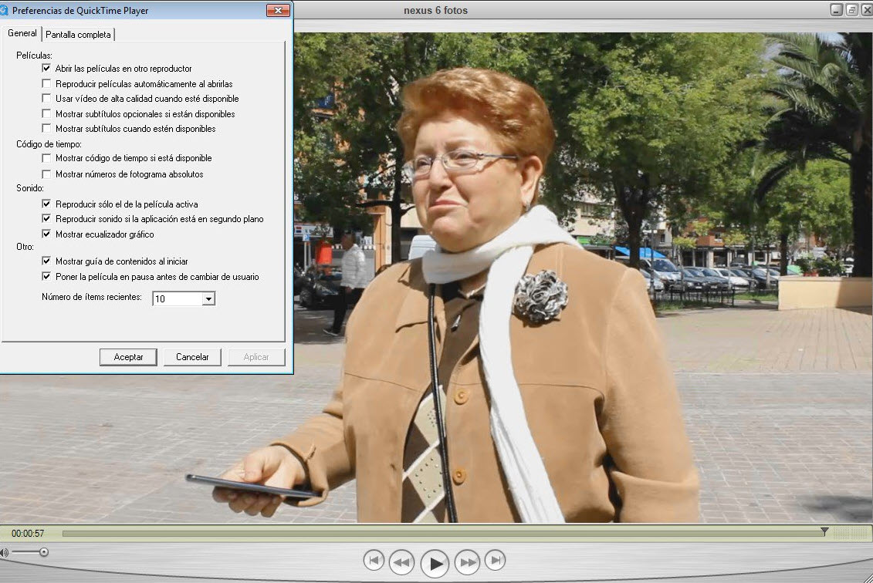Switch to the 'Pantalla completa' tab

[78, 35]
